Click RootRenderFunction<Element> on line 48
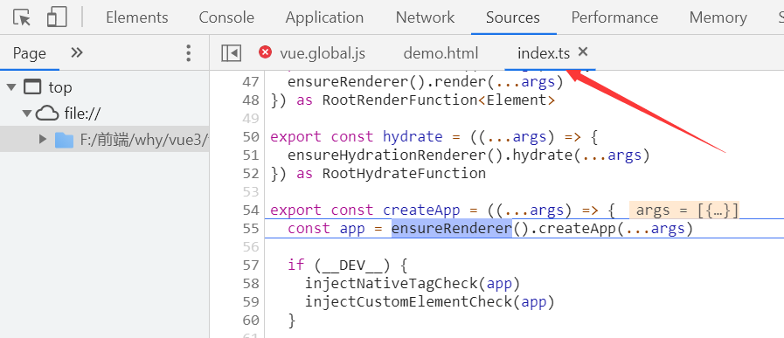Viewport: 784px width, 338px height. 439,100
